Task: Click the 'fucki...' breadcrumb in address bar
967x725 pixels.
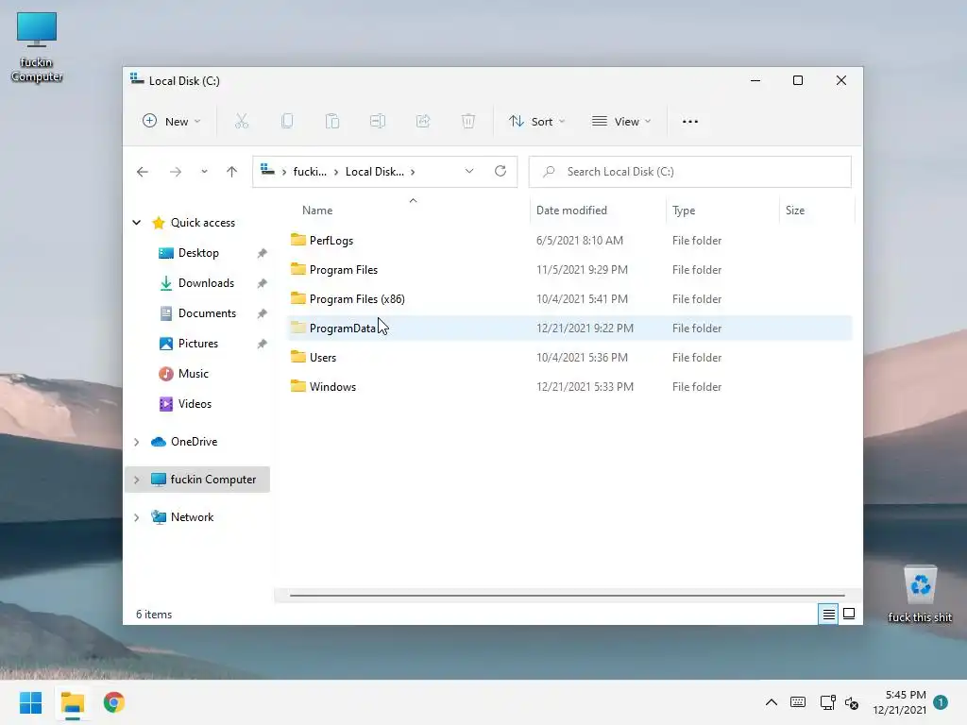Action: (x=310, y=172)
